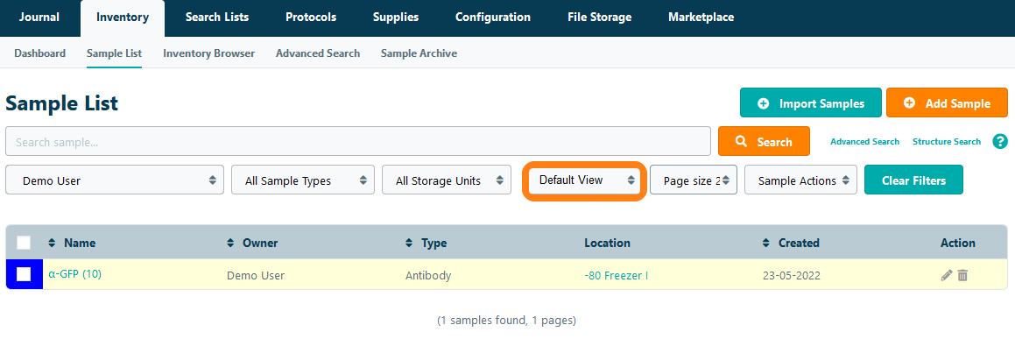Sort by Owner using its arrow icon

pos(230,244)
